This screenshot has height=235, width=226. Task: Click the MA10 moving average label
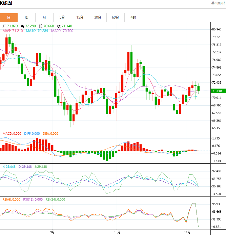(x=38, y=31)
